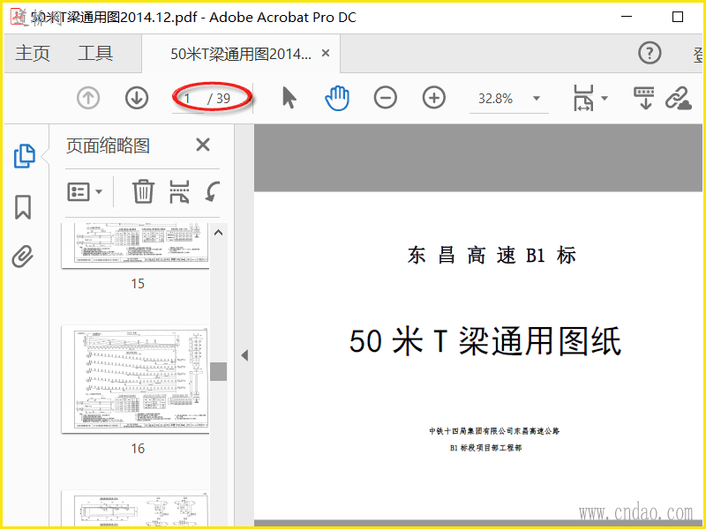
Task: Click the 32.8% zoom level field
Action: [x=495, y=99]
